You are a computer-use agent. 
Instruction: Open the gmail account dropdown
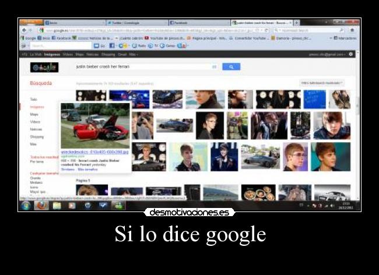pyautogui.click(x=327, y=54)
